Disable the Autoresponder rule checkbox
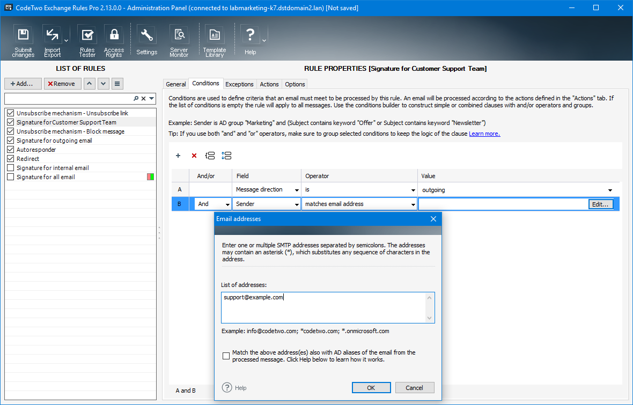This screenshot has width=633, height=405. click(x=11, y=150)
